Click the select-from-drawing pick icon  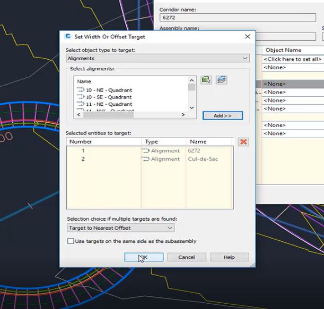[x=206, y=80]
